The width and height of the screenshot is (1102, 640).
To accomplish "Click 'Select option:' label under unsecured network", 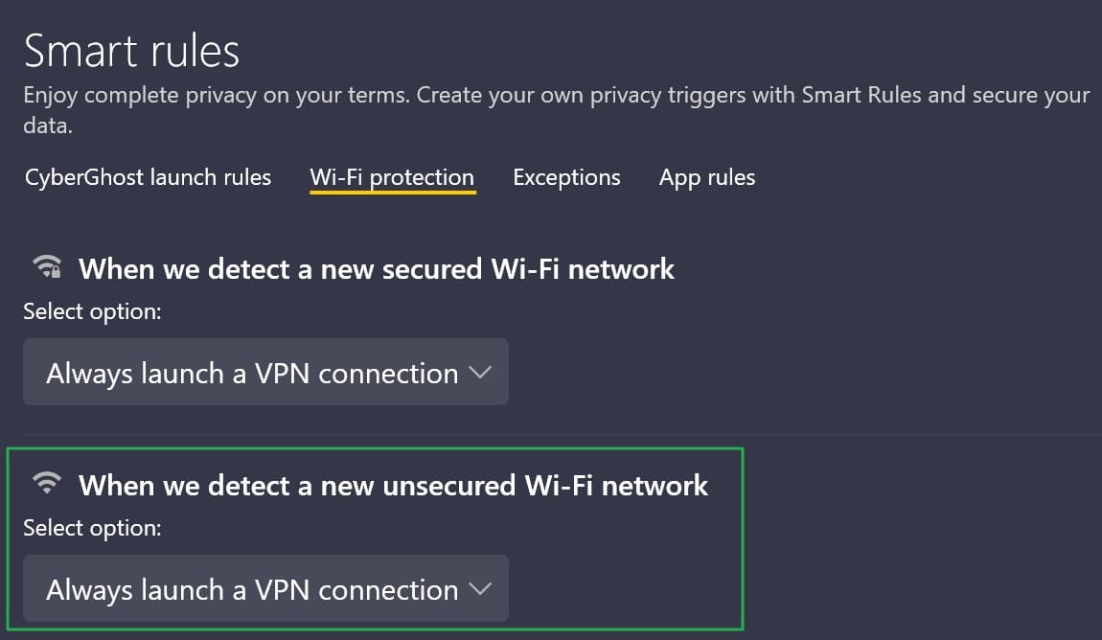I will [92, 528].
